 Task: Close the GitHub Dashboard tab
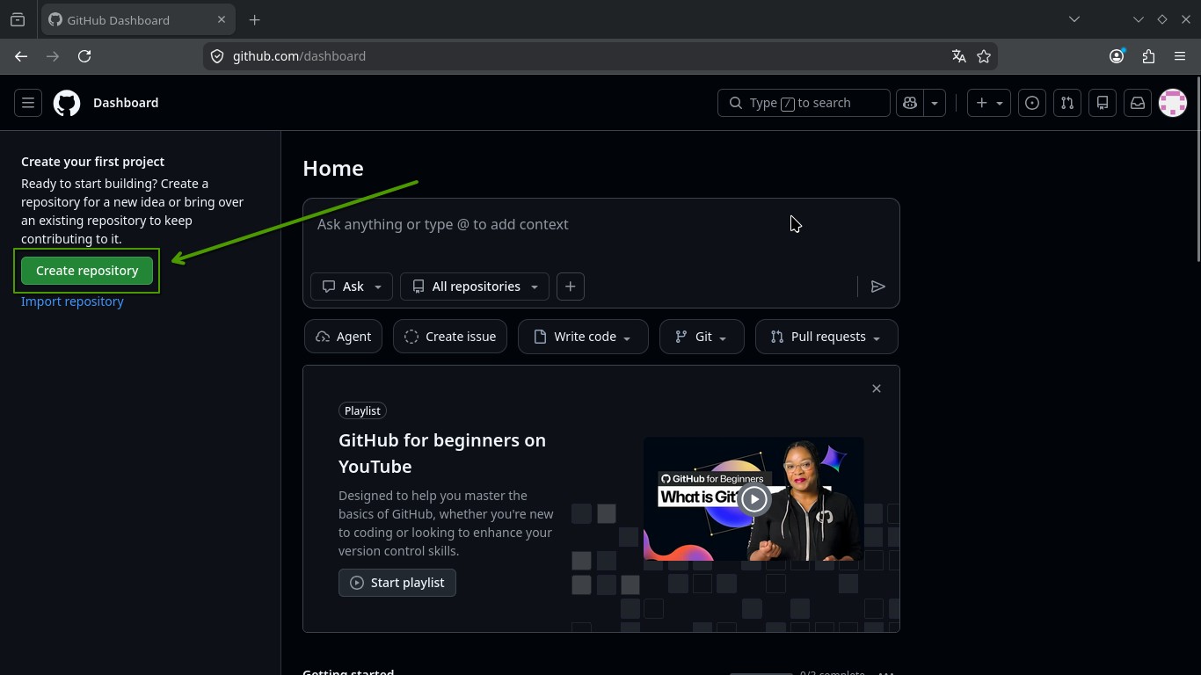[222, 19]
